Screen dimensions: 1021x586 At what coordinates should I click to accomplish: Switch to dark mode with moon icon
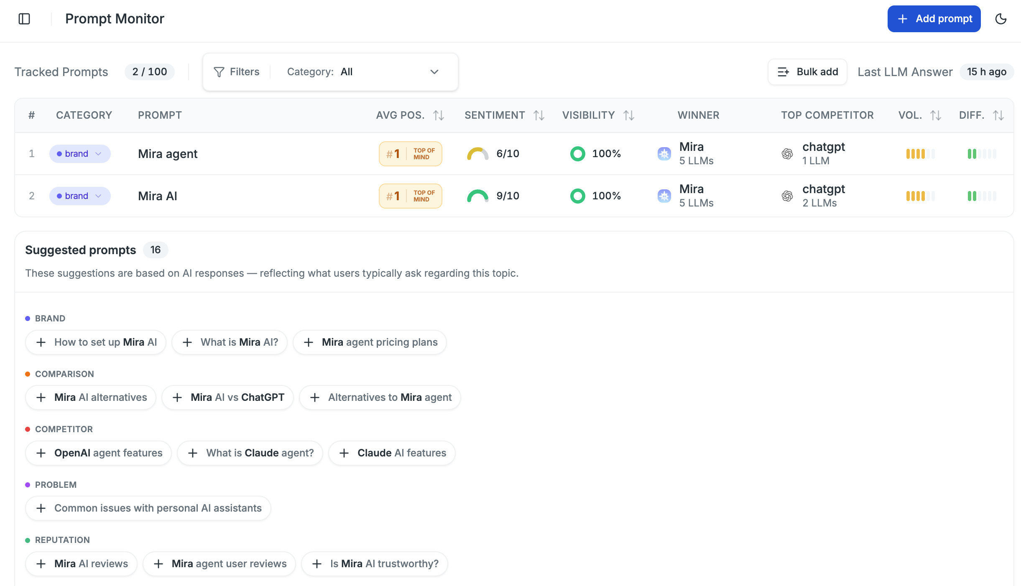1001,19
